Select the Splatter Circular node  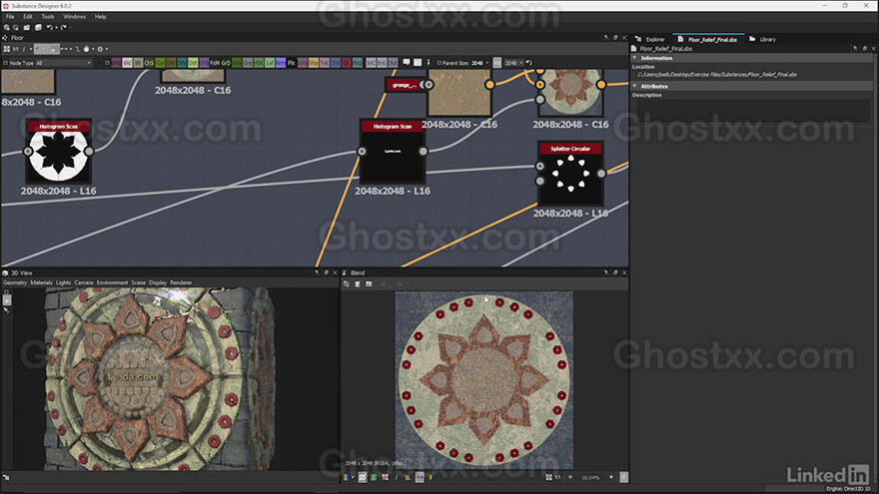coord(570,175)
